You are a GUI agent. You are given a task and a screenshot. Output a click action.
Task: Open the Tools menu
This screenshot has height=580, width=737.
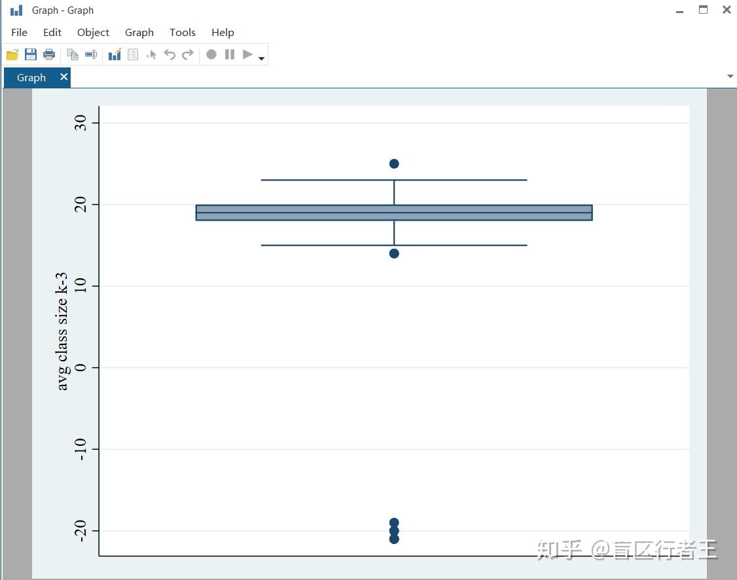(x=183, y=33)
